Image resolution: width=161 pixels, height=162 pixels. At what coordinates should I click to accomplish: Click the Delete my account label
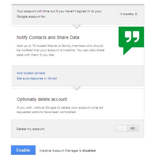31,129
